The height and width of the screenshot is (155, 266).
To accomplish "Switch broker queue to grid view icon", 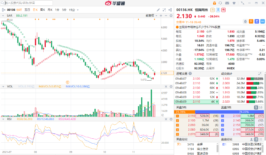I will click(x=261, y=139).
